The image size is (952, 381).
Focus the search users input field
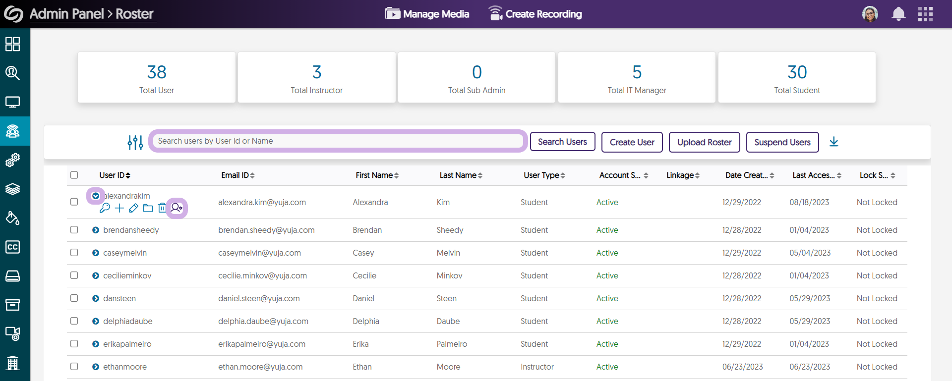(x=337, y=141)
